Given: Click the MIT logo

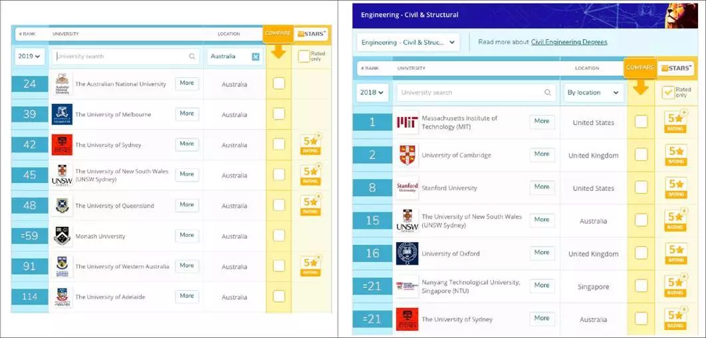Looking at the screenshot, I should coord(408,122).
